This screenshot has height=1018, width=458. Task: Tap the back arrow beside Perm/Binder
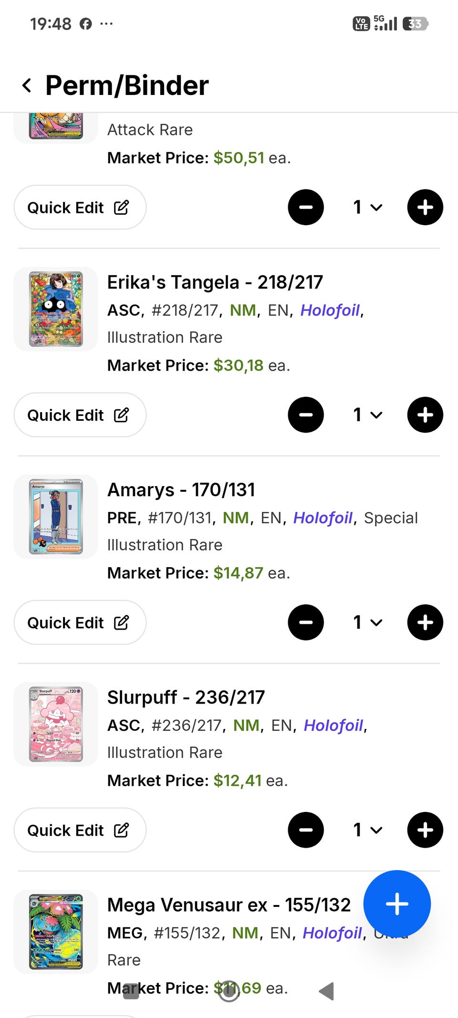[27, 86]
